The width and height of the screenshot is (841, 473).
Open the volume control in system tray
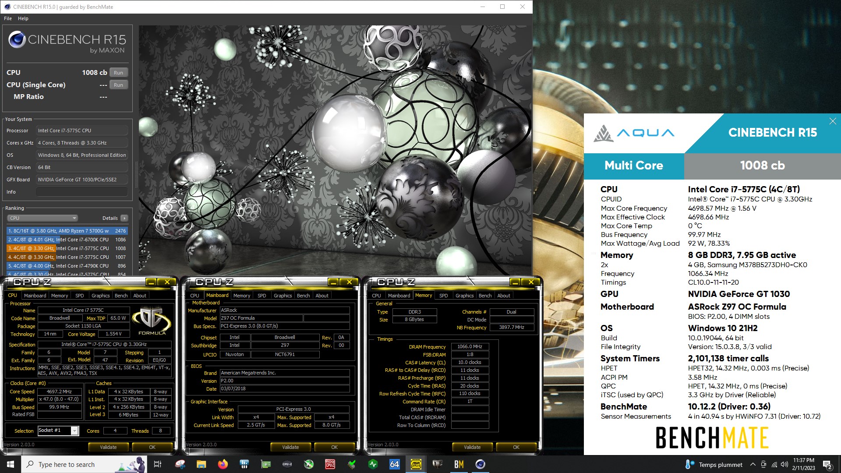(x=784, y=465)
